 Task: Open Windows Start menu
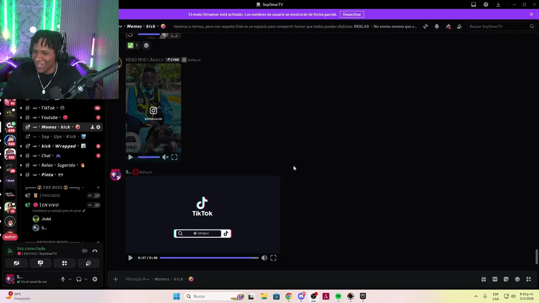(x=176, y=296)
